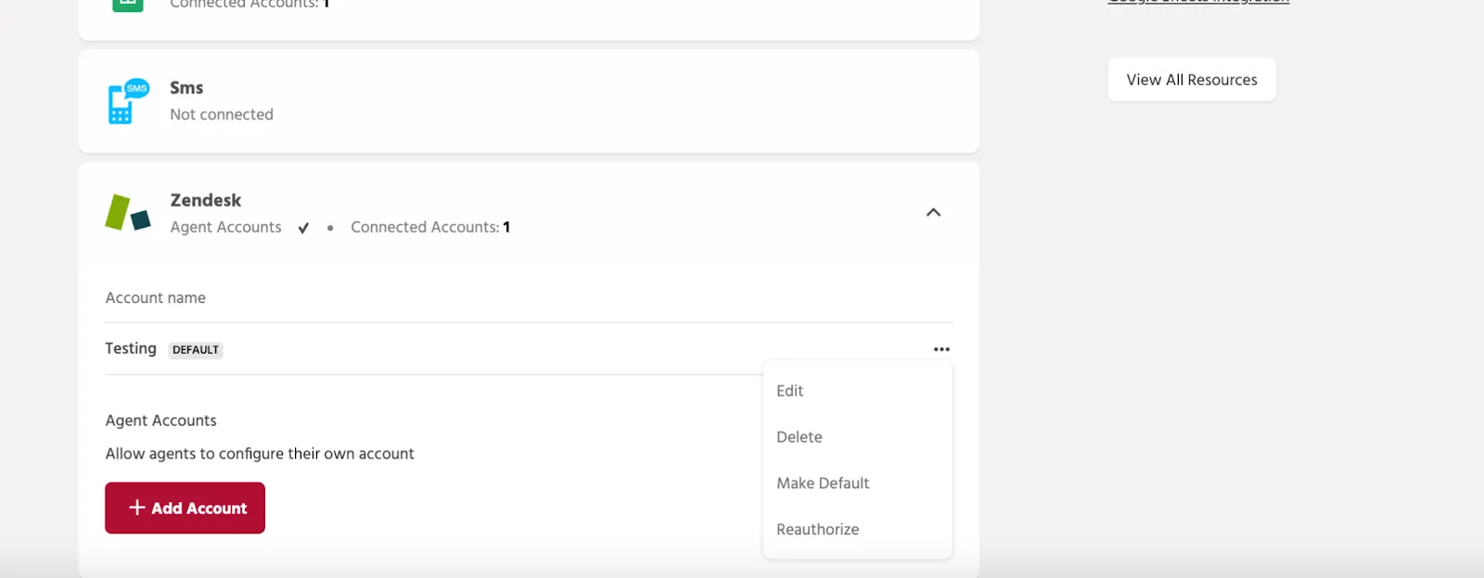Open View All Resources
Viewport: 1484px width, 578px height.
pyautogui.click(x=1192, y=80)
